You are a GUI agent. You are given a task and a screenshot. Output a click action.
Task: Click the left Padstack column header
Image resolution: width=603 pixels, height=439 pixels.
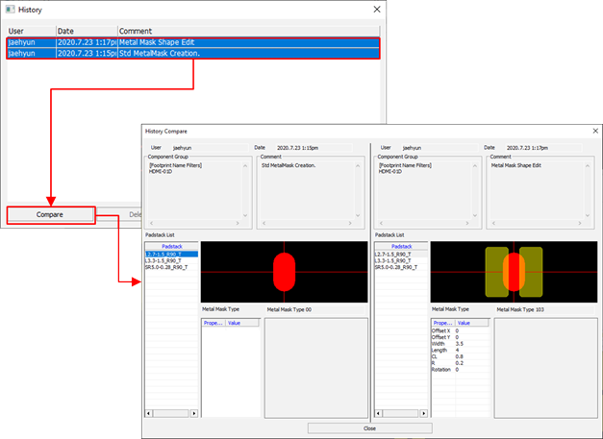[x=170, y=246]
